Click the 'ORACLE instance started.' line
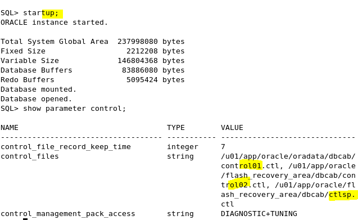The height and width of the screenshot is (220, 358). pos(54,23)
